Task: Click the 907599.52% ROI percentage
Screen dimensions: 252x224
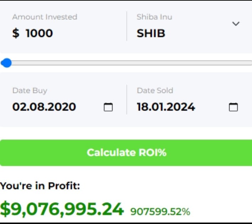Action: point(160,212)
